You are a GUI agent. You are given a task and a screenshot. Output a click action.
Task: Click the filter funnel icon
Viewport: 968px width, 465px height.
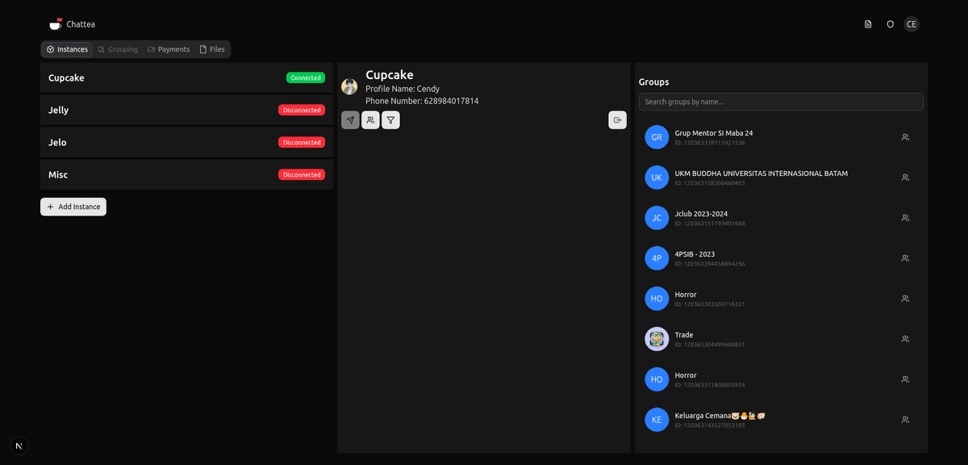tap(390, 119)
